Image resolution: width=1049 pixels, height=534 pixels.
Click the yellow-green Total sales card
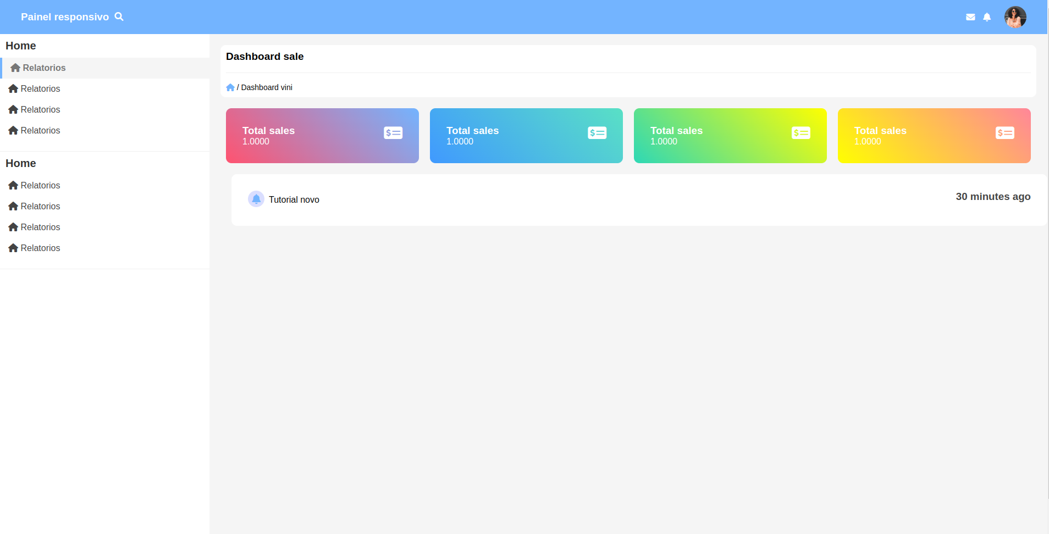click(730, 136)
